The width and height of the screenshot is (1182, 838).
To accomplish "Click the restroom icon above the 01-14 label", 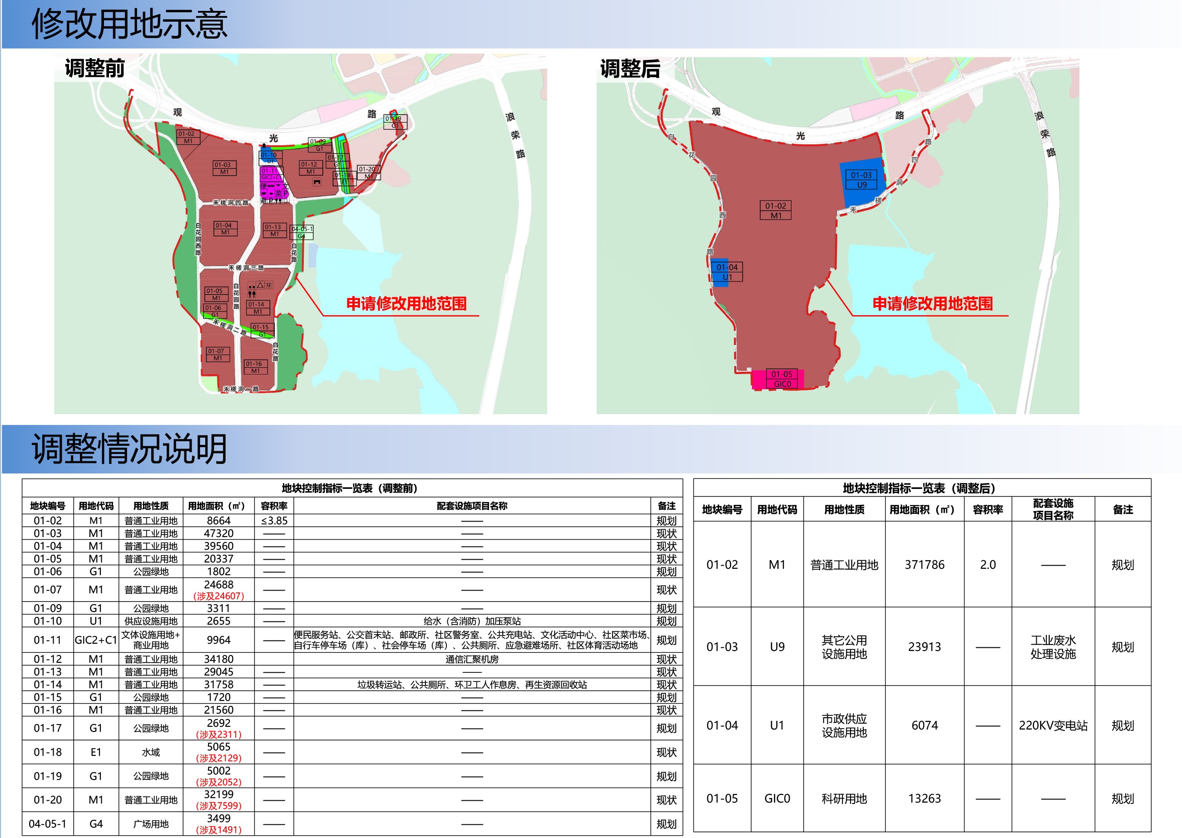I will click(x=252, y=294).
